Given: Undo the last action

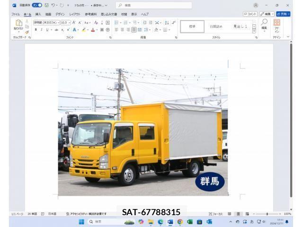Looking at the screenshot, I should (53, 5).
